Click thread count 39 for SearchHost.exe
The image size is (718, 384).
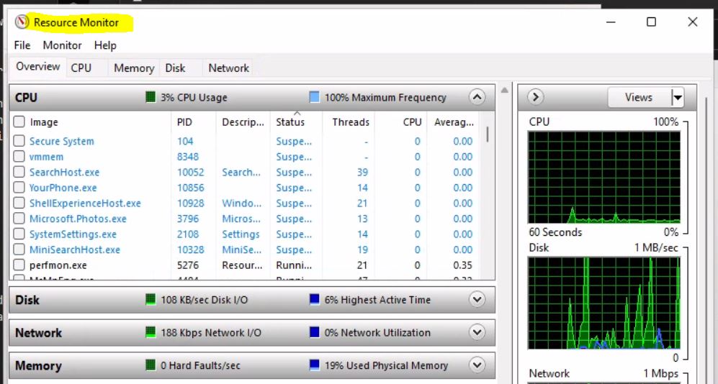point(362,173)
